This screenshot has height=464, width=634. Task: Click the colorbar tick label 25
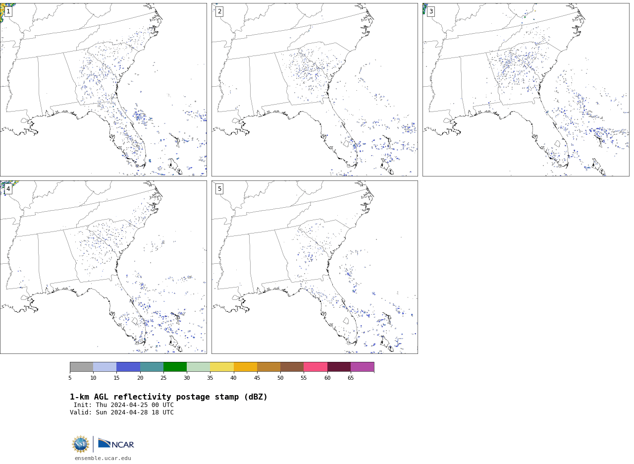tap(163, 378)
